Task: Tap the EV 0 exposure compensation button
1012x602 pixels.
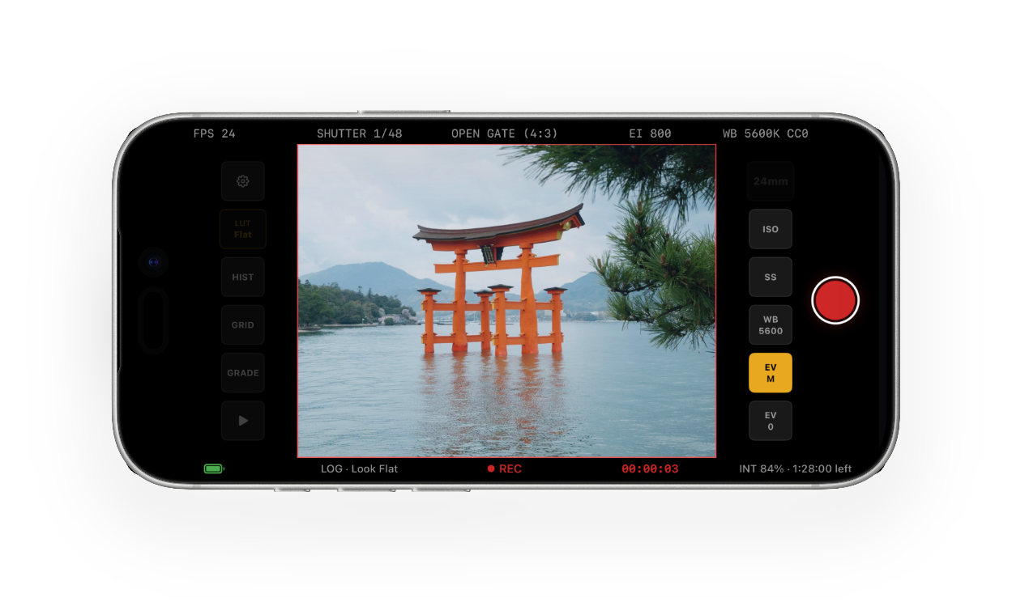Action: [770, 421]
